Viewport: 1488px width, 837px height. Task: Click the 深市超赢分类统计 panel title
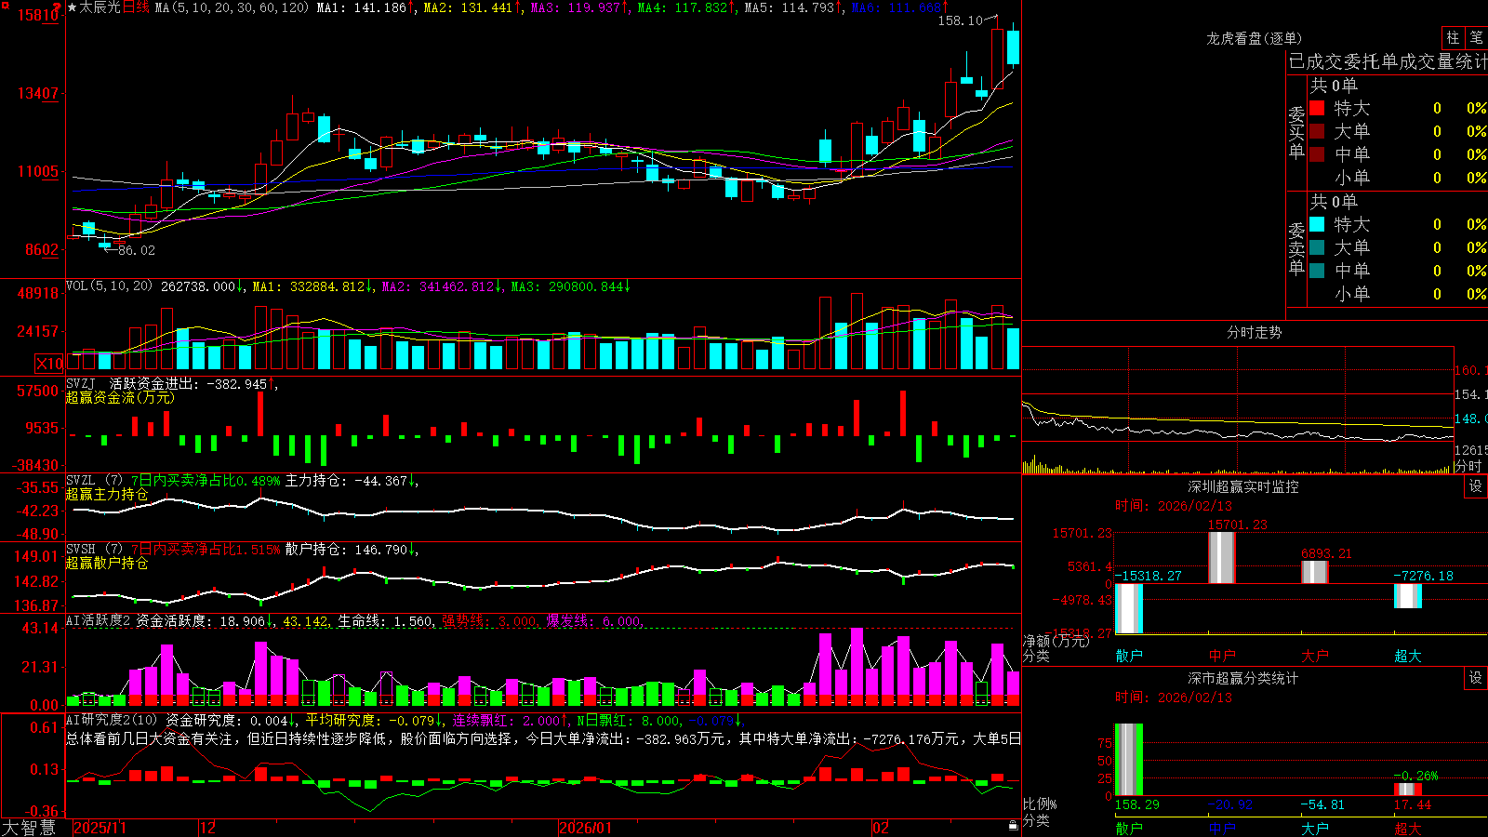pyautogui.click(x=1243, y=678)
